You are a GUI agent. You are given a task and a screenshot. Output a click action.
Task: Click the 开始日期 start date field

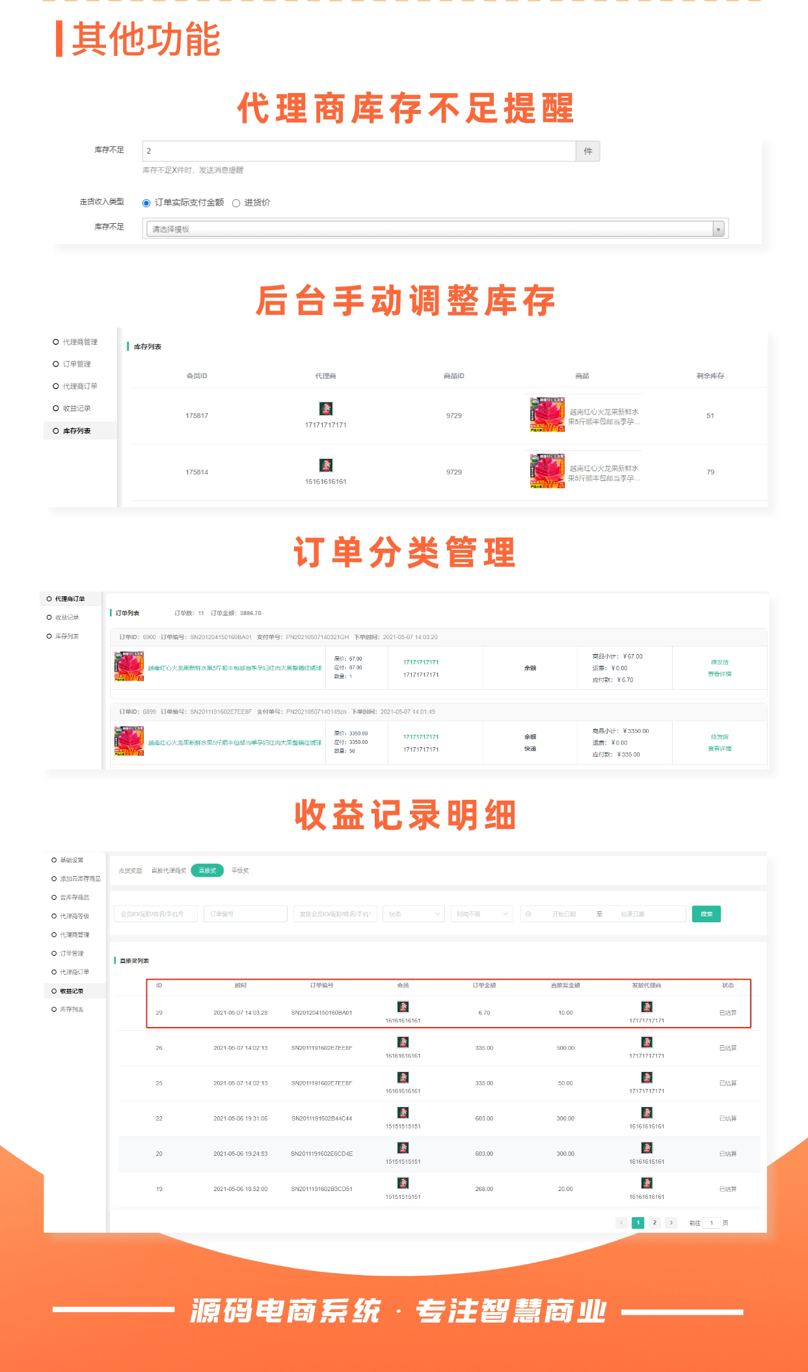tap(564, 914)
